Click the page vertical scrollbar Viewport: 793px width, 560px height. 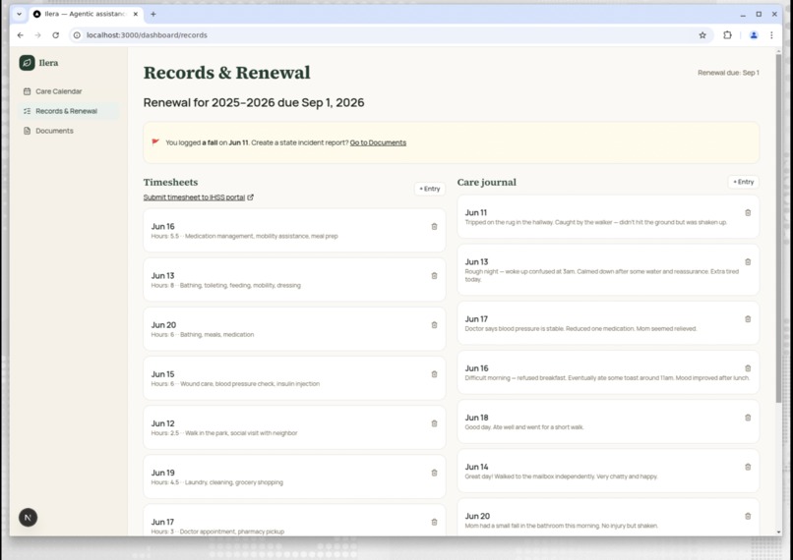pyautogui.click(x=778, y=227)
